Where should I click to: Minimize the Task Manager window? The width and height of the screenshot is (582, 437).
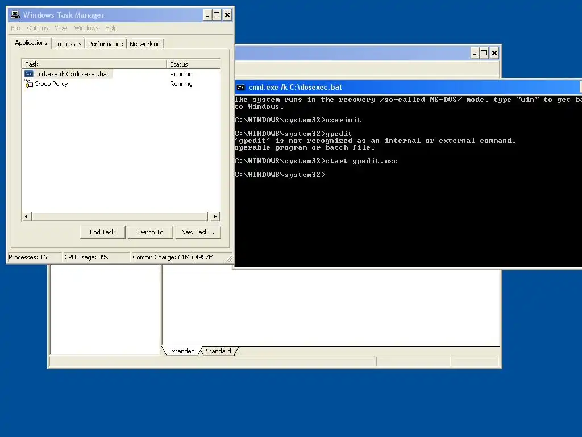click(x=207, y=15)
